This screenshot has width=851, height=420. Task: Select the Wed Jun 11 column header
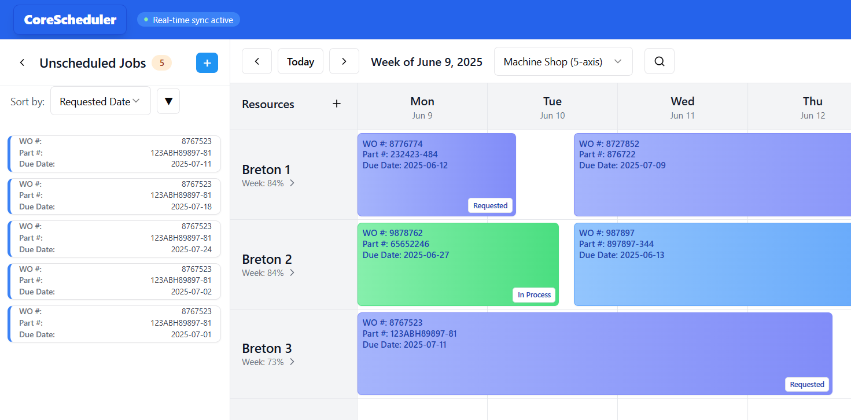[682, 107]
